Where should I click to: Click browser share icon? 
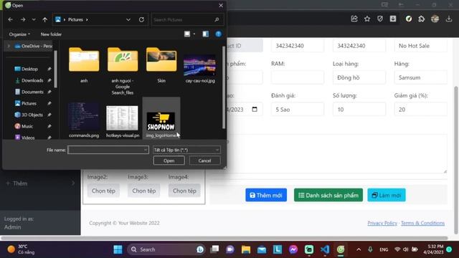354,19
